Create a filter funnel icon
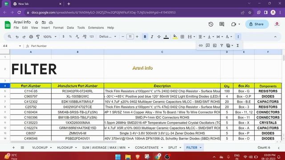This screenshot has width=285, height=160. tap(222, 45)
